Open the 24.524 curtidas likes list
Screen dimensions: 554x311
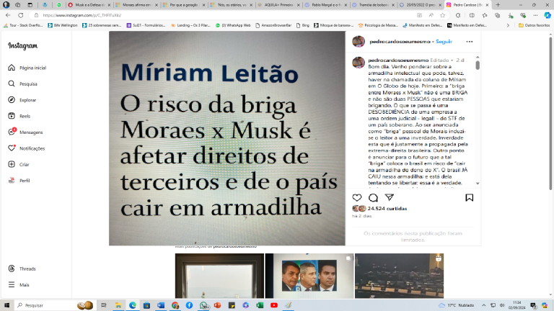387,208
